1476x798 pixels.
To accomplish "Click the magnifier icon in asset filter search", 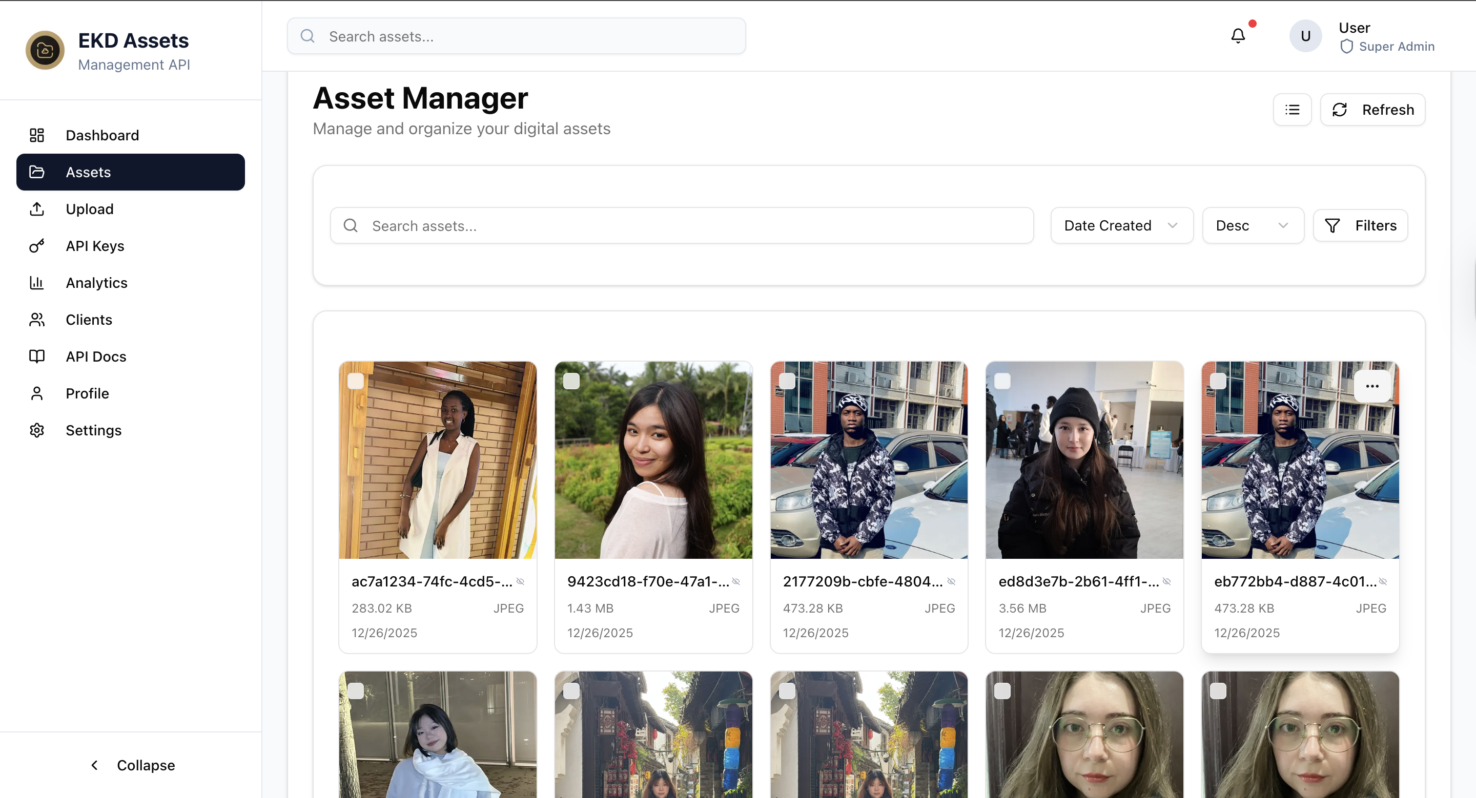I will pyautogui.click(x=351, y=225).
